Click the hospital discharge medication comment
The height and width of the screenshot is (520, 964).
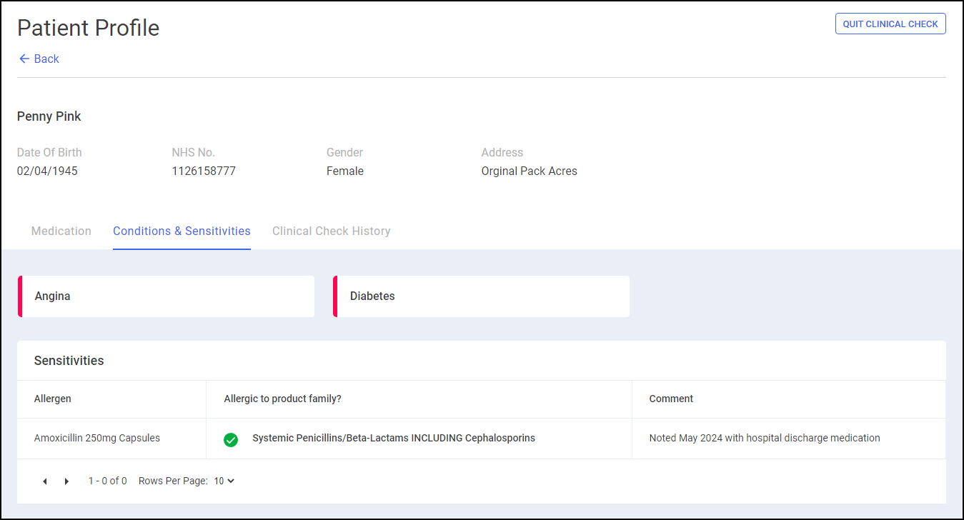(x=764, y=438)
